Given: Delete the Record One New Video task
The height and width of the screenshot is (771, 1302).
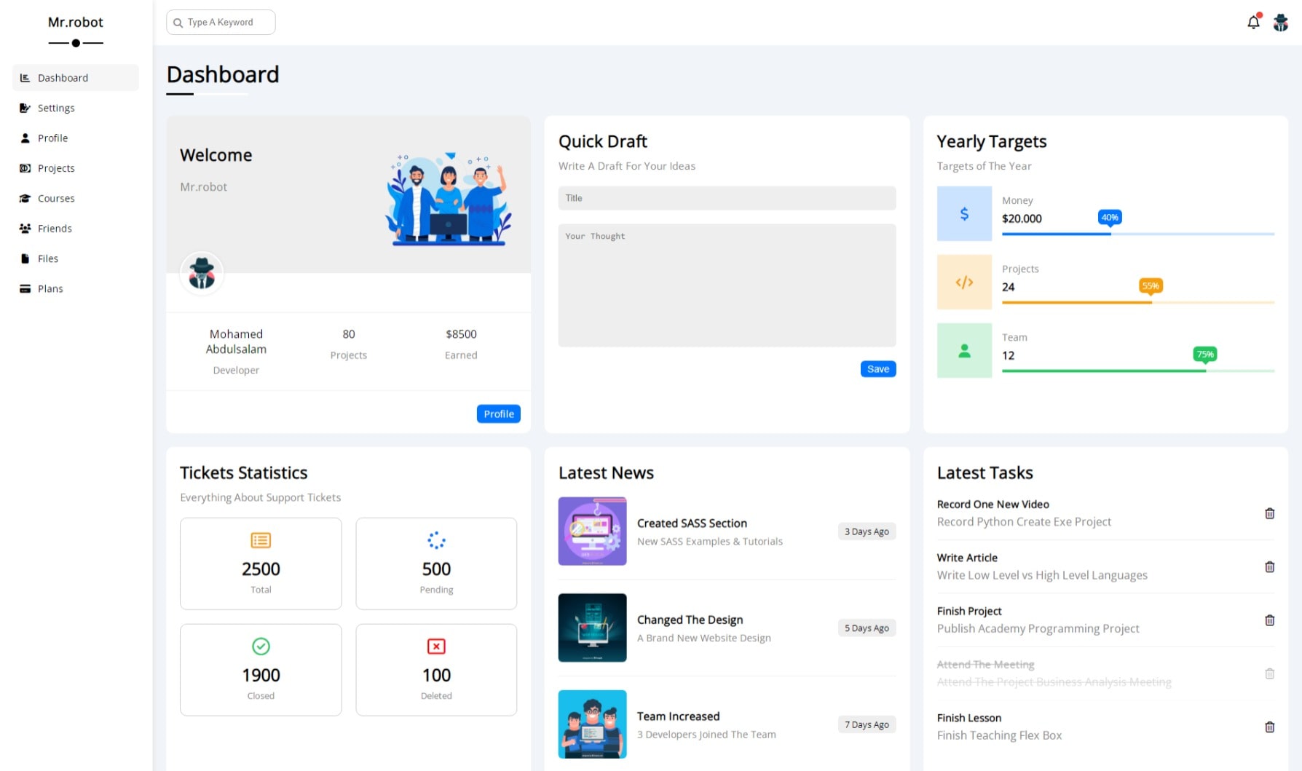Looking at the screenshot, I should 1269,513.
